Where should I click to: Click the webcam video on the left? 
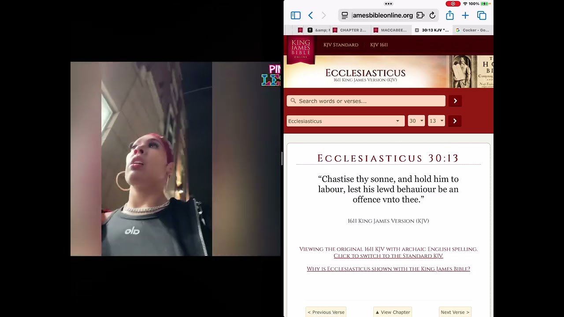[x=175, y=158]
